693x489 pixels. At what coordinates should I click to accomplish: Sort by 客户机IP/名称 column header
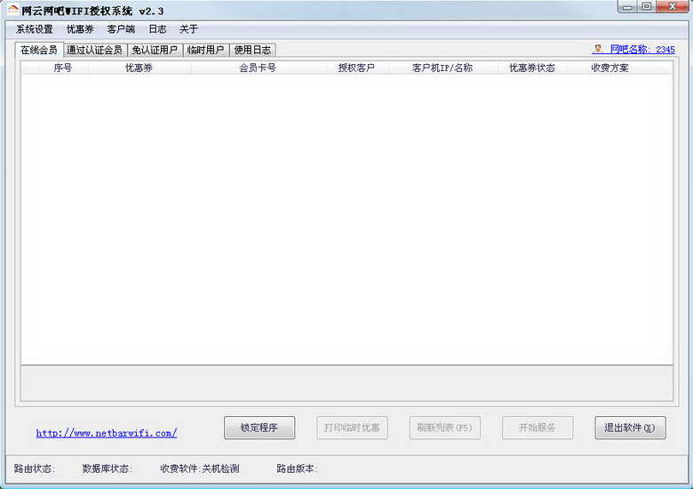pos(442,68)
